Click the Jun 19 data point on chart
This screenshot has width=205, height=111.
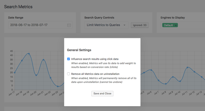click(29, 54)
